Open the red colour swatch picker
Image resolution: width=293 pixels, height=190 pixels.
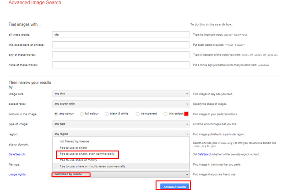(x=186, y=114)
